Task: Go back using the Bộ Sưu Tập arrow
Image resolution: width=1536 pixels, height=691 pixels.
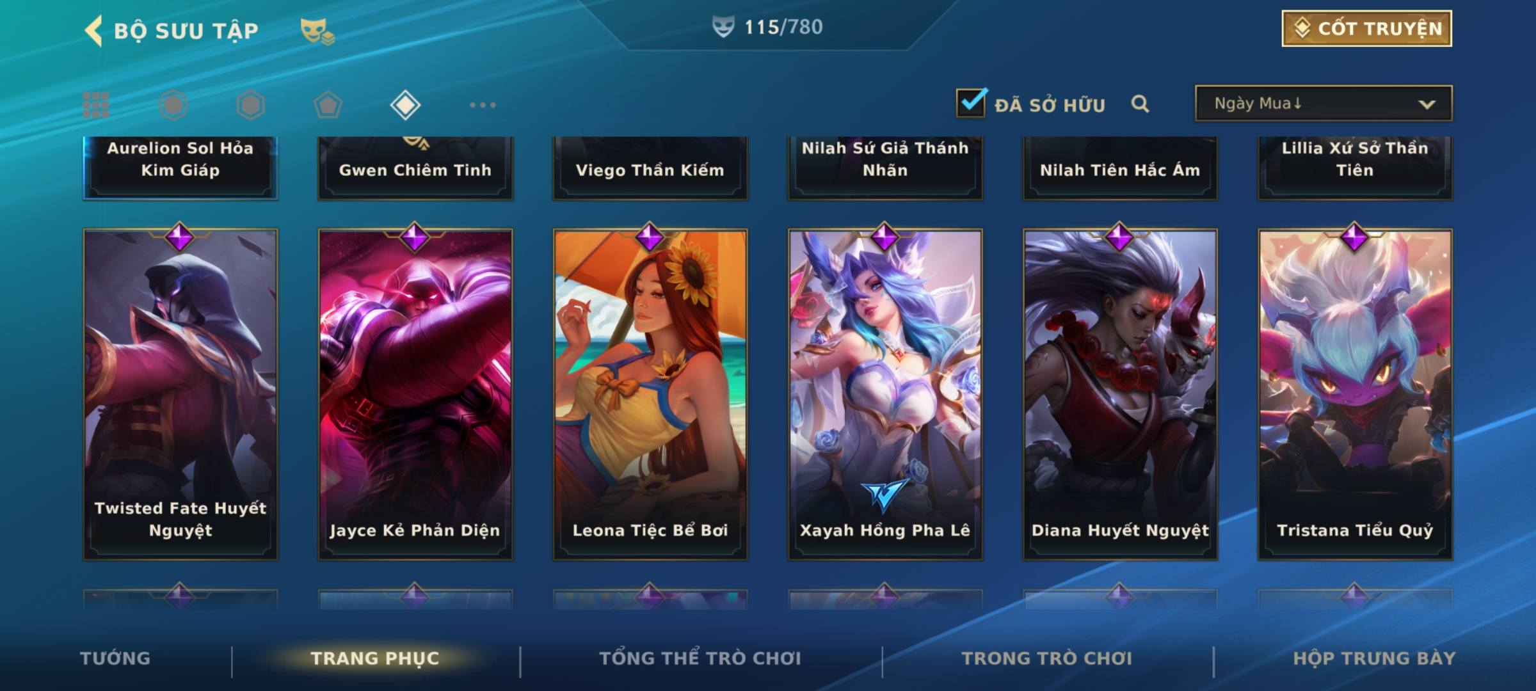Action: tap(93, 31)
